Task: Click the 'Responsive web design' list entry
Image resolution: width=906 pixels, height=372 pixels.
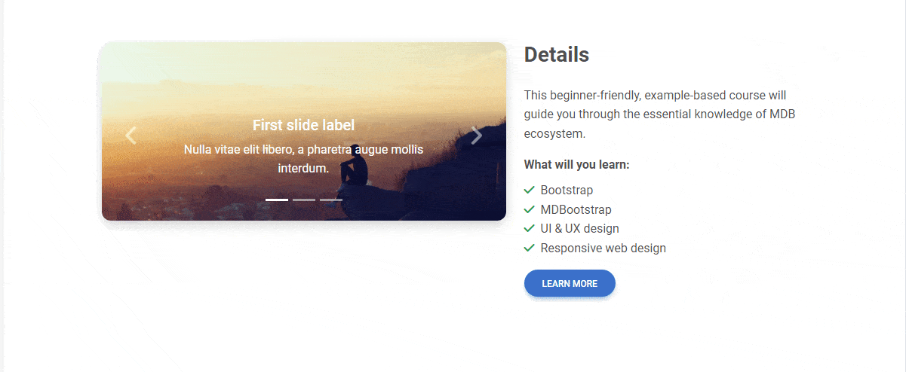Action: click(603, 248)
